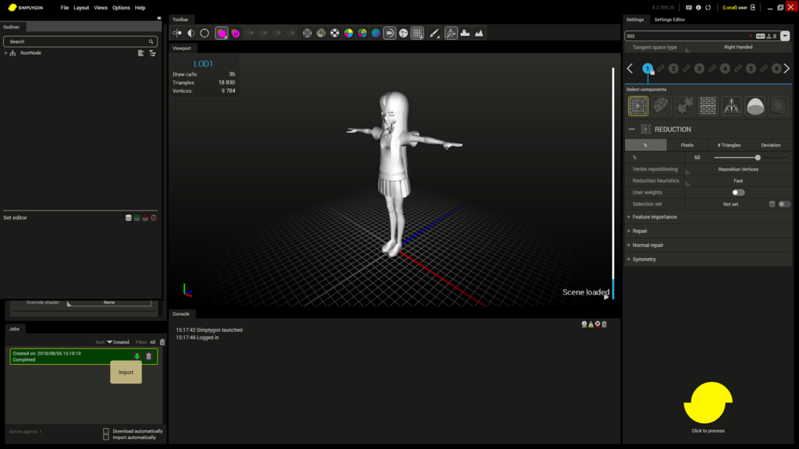Toggle the console info filter icon

coord(584,323)
